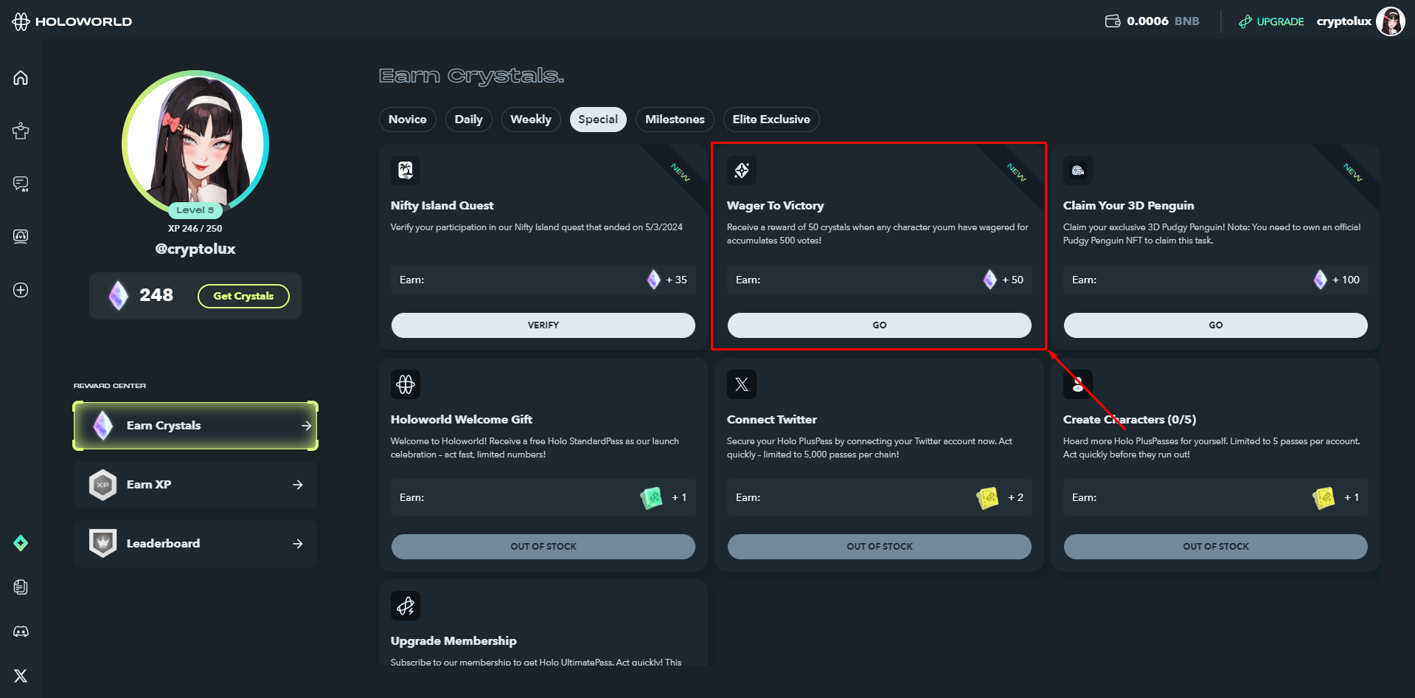This screenshot has width=1415, height=698.
Task: Open the X (Twitter) icon in sidebar
Action: 21,676
